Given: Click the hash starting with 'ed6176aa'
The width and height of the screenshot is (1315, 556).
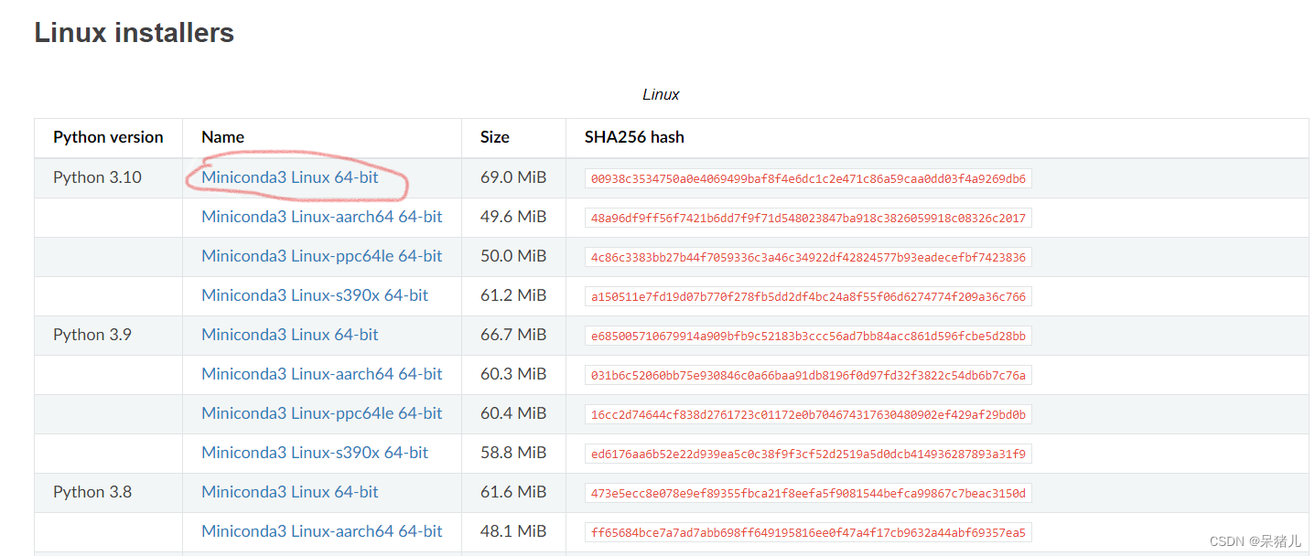Looking at the screenshot, I should coord(808,454).
